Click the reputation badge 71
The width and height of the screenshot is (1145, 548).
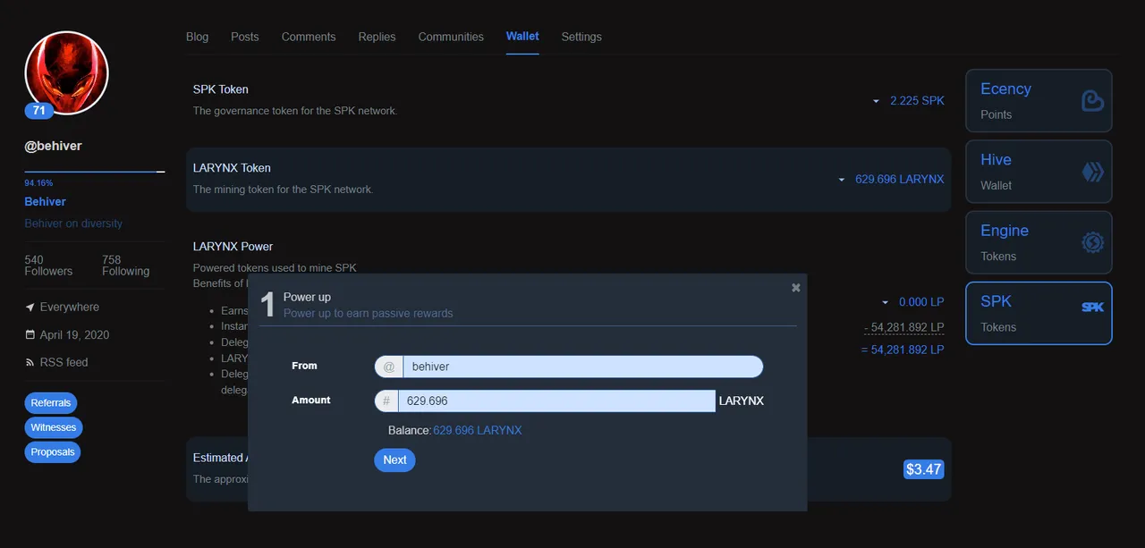pos(38,111)
